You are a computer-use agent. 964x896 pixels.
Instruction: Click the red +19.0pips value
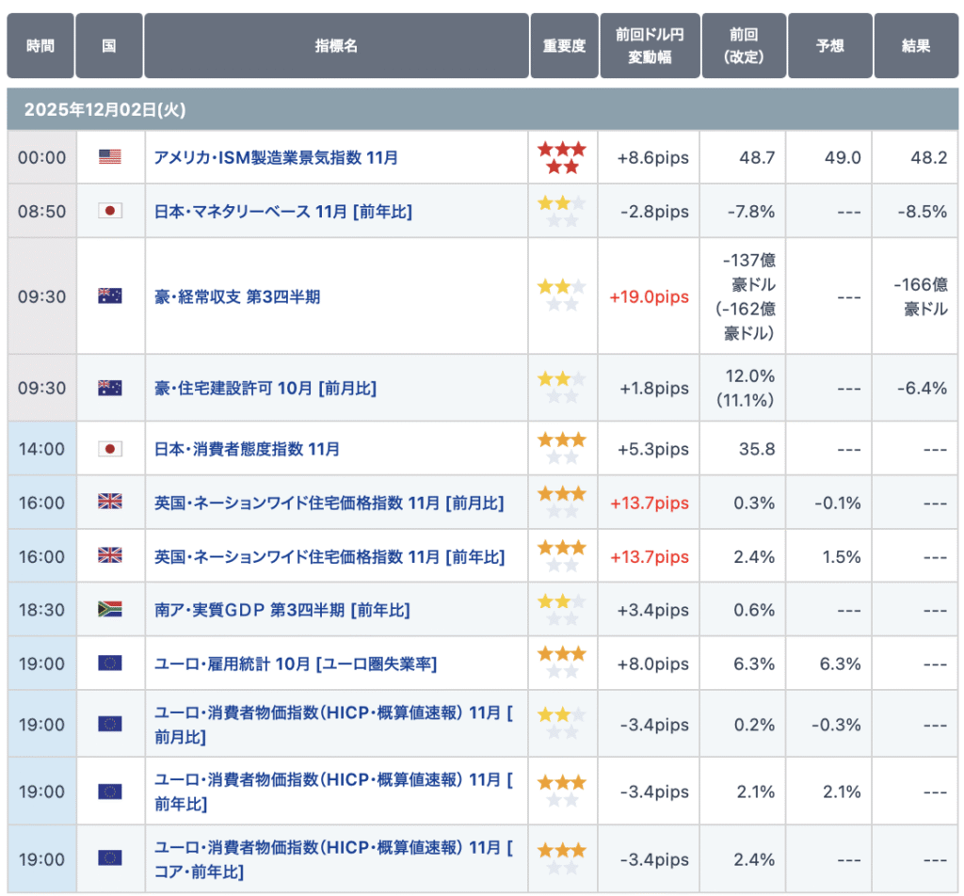649,296
